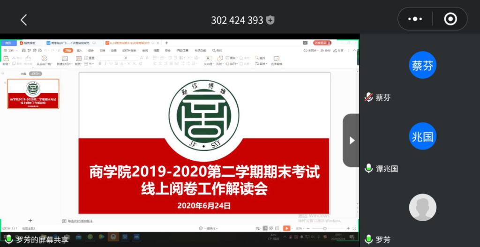
Task: Open the three-dots more options menu
Action: click(x=415, y=19)
